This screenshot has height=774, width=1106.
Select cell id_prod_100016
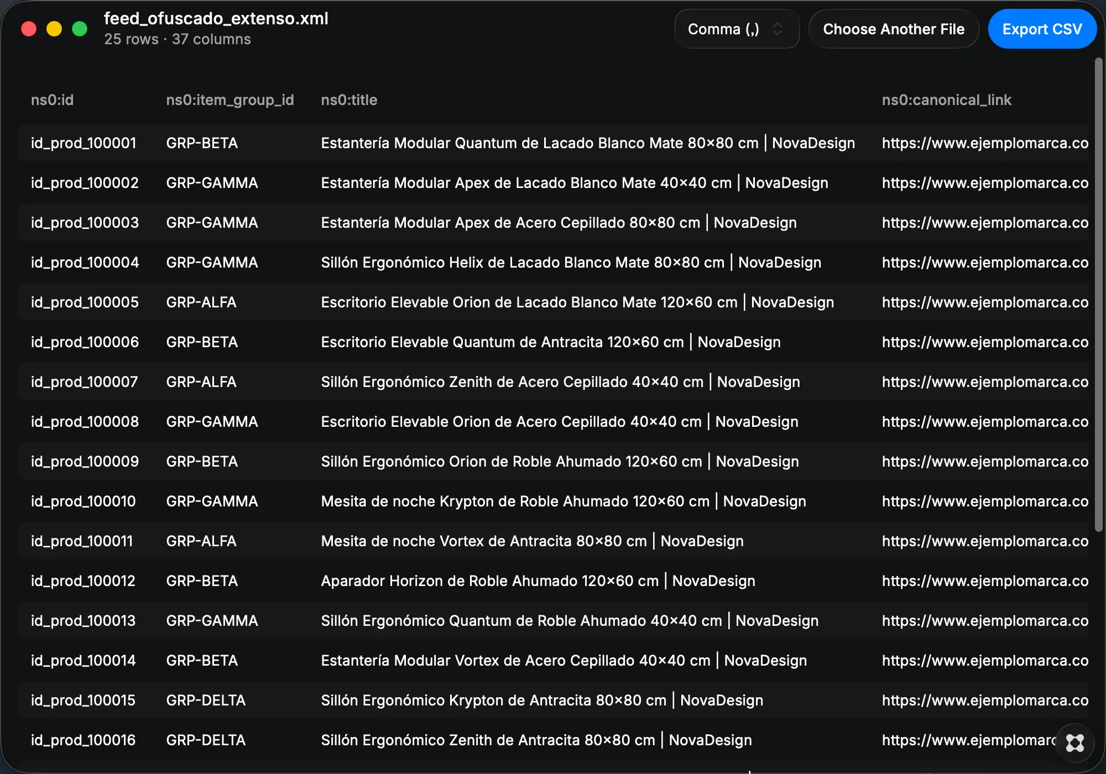83,740
